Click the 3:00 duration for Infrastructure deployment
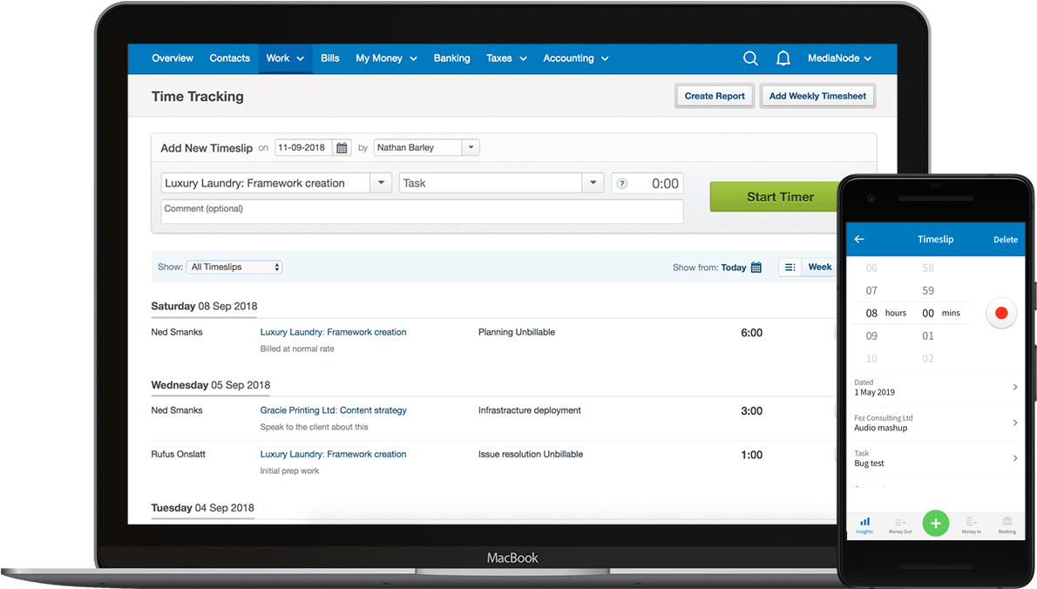The width and height of the screenshot is (1037, 589). tap(751, 410)
